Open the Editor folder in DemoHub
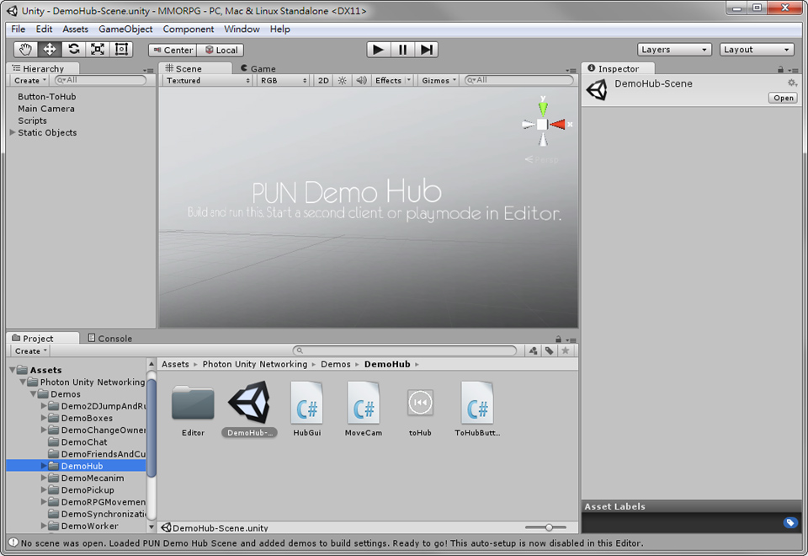 (x=193, y=403)
